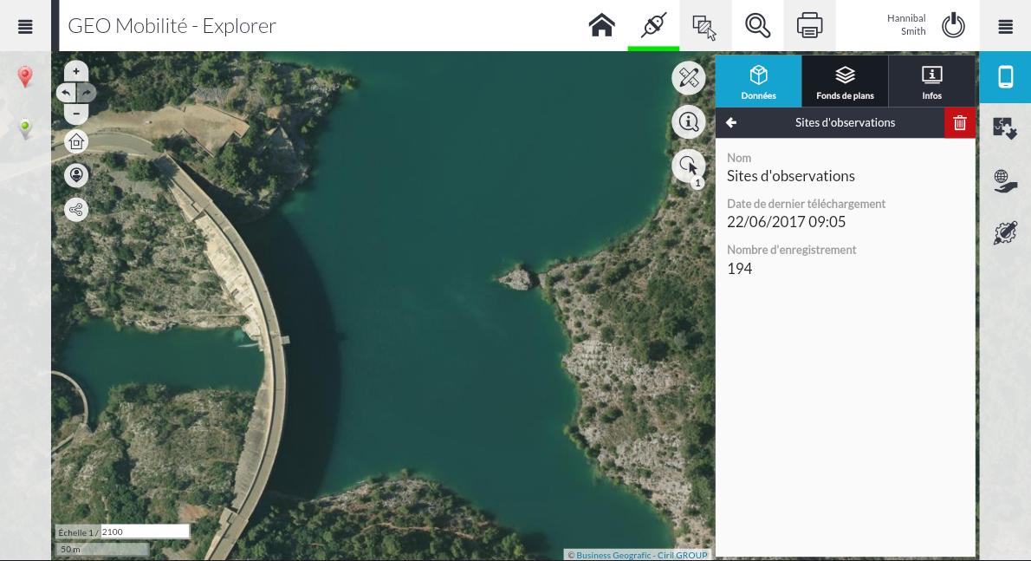The image size is (1031, 561).
Task: Open the mobile device panel in sidebar
Action: click(x=1005, y=77)
